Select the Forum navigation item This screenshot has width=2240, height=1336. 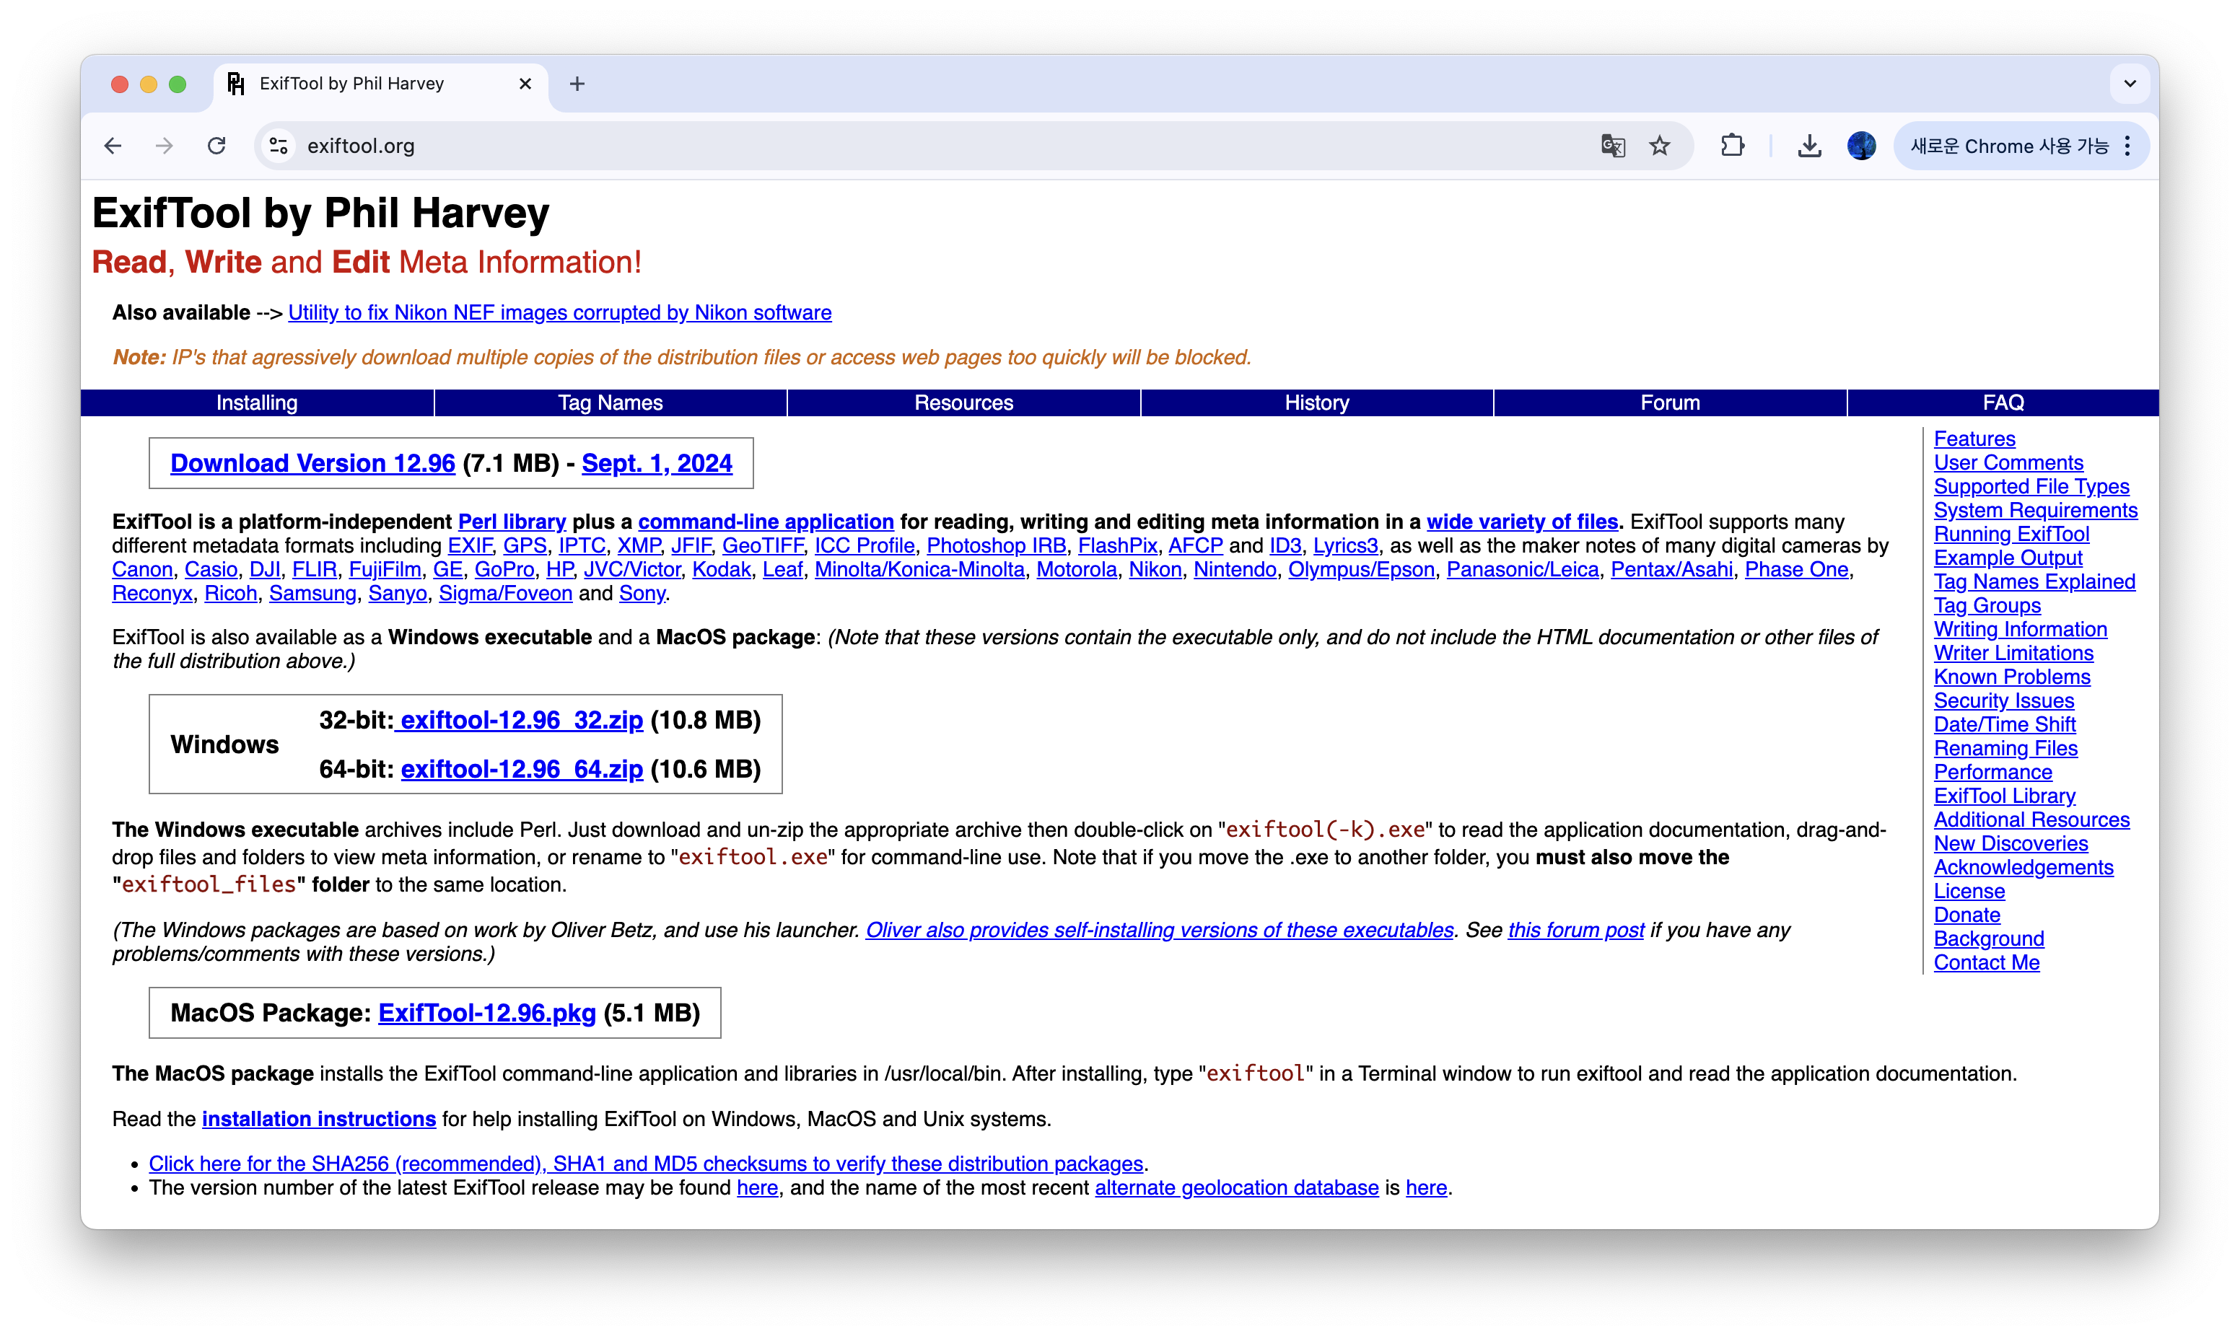click(1669, 403)
